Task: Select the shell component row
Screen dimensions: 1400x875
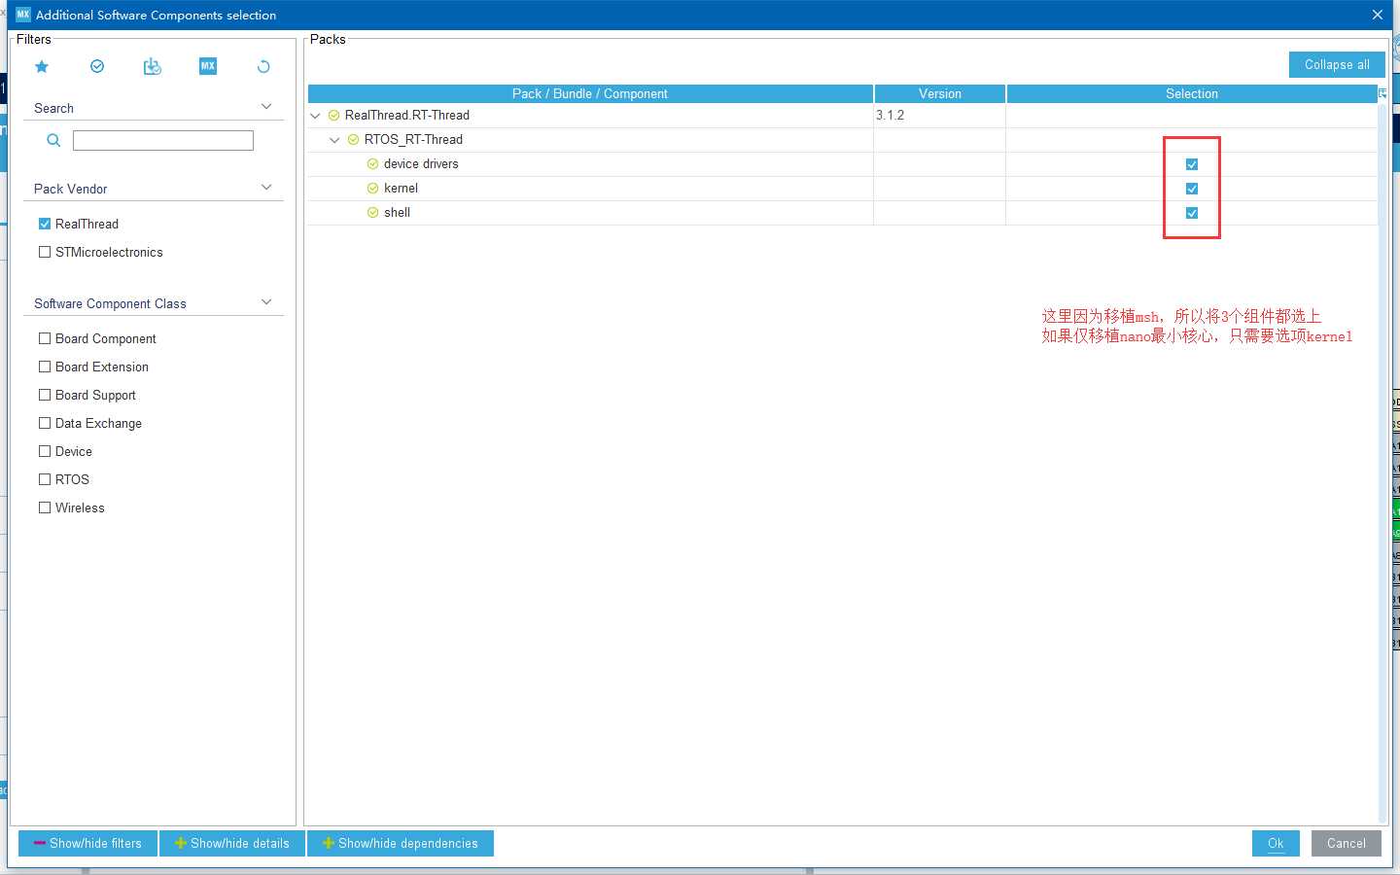Action: [843, 213]
